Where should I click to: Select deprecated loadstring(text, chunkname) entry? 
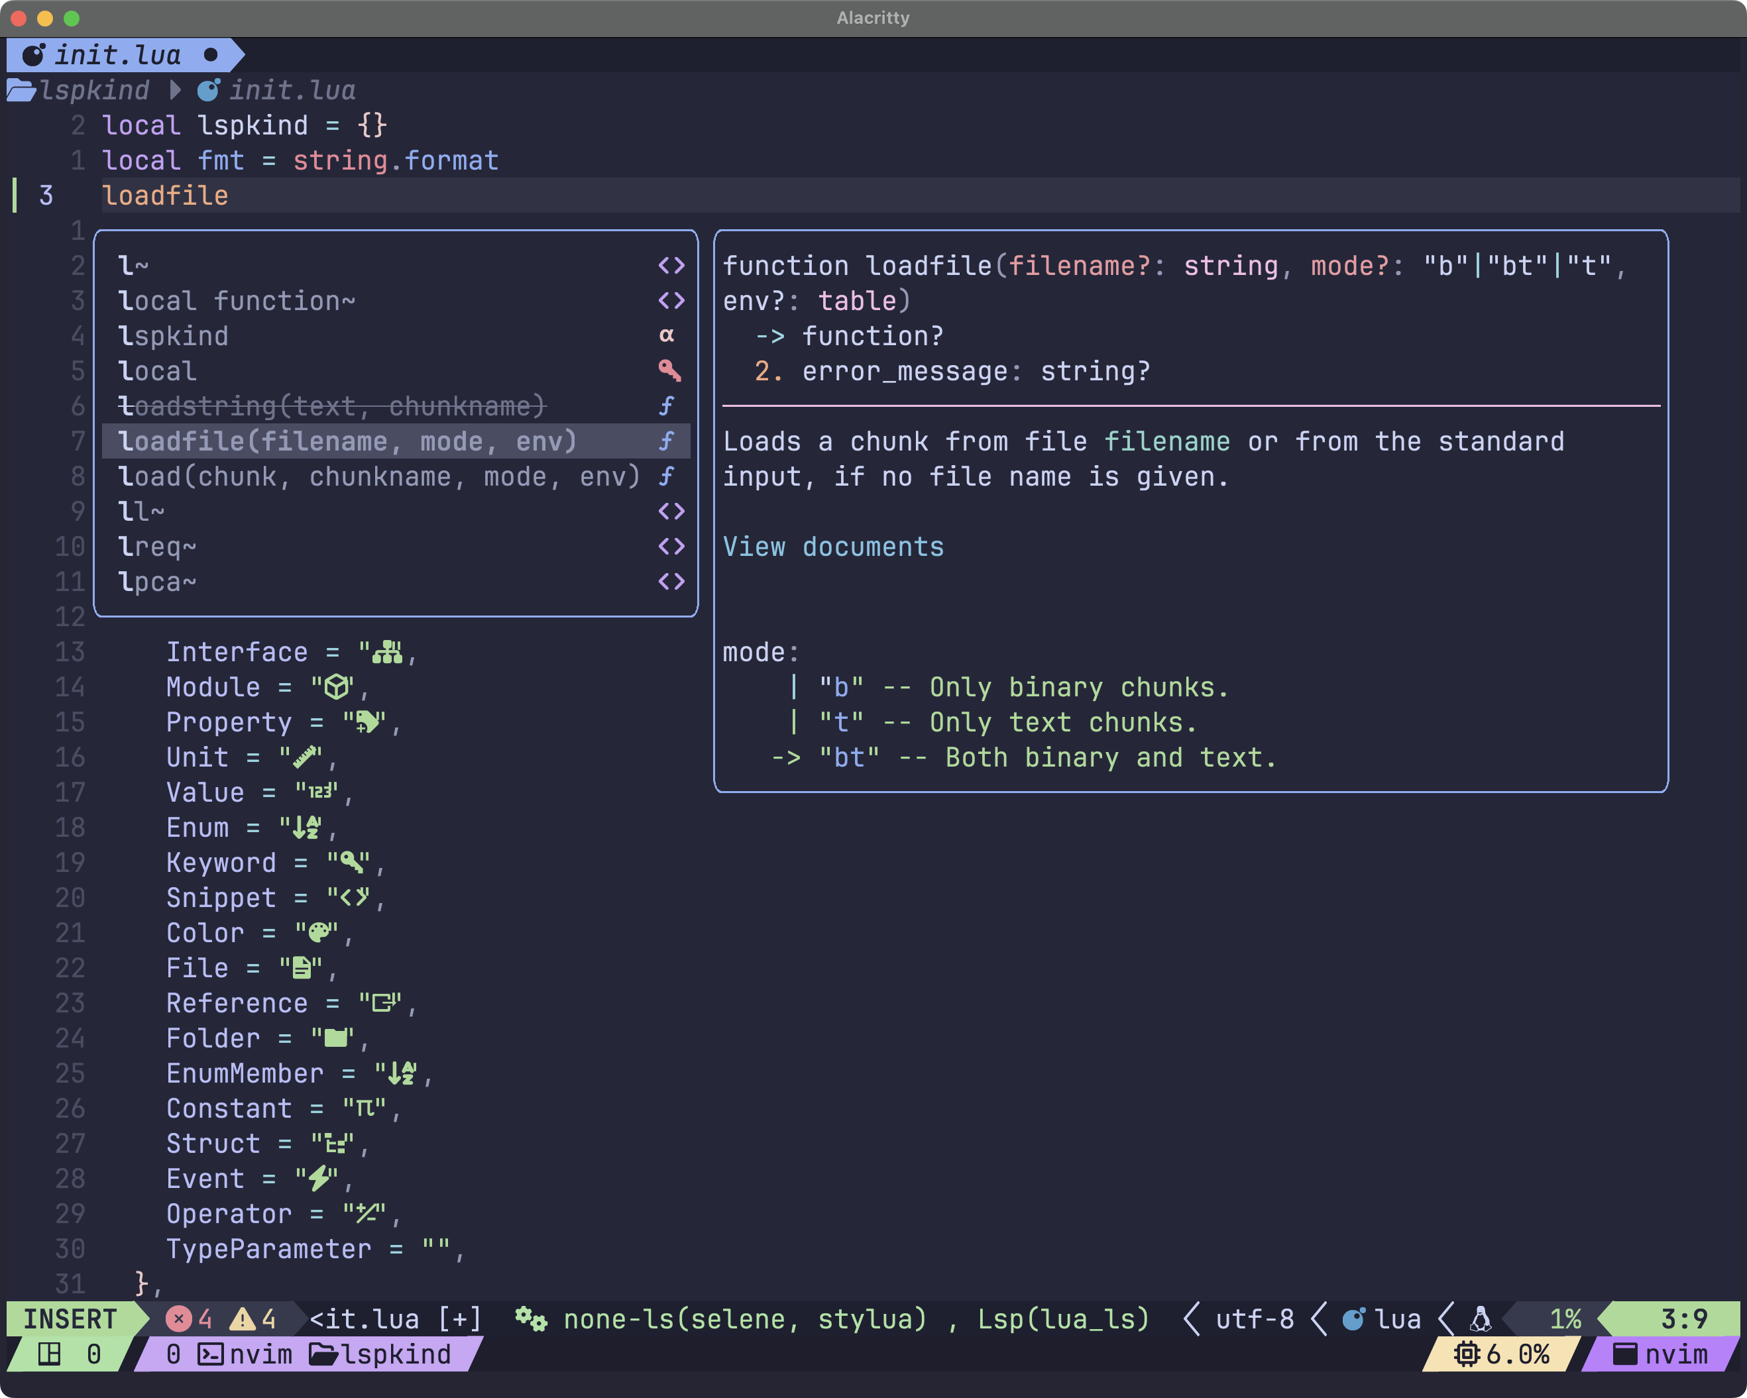(396, 405)
